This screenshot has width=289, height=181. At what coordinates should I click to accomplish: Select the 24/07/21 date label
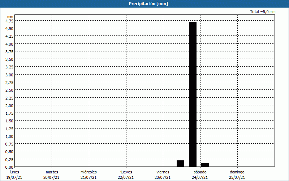click(200, 177)
